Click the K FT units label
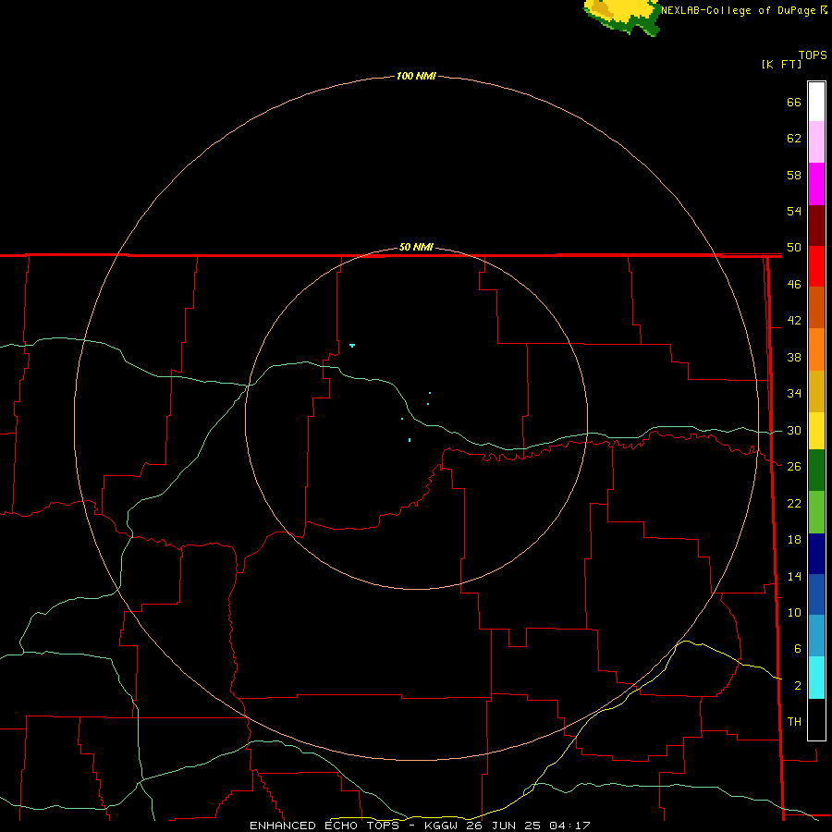The height and width of the screenshot is (832, 832). click(781, 64)
